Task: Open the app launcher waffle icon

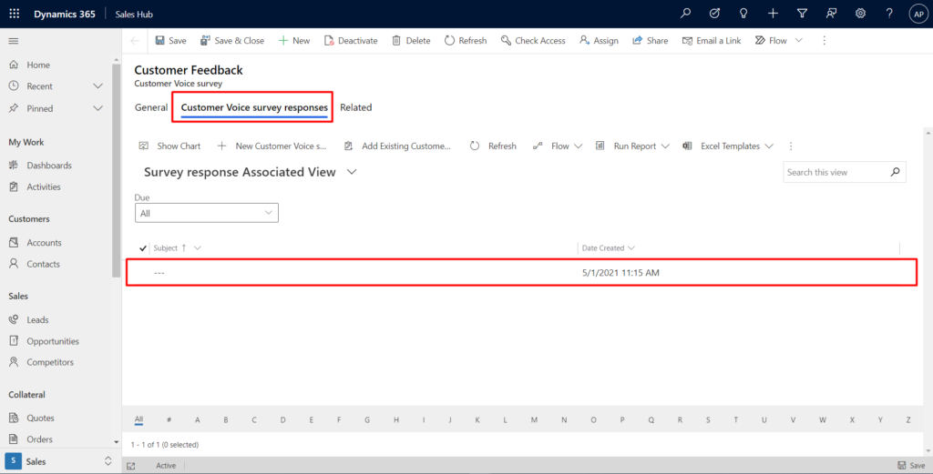Action: point(15,14)
